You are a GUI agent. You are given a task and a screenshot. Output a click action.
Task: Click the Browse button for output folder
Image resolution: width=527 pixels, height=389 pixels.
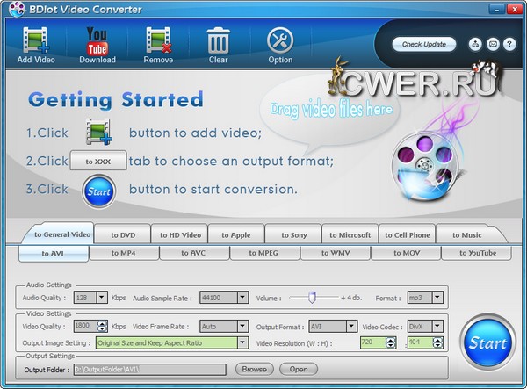coord(254,370)
